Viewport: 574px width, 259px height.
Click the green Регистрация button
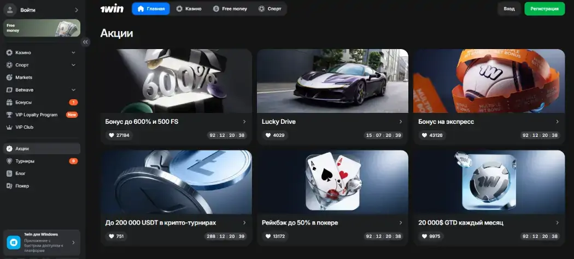click(x=544, y=9)
